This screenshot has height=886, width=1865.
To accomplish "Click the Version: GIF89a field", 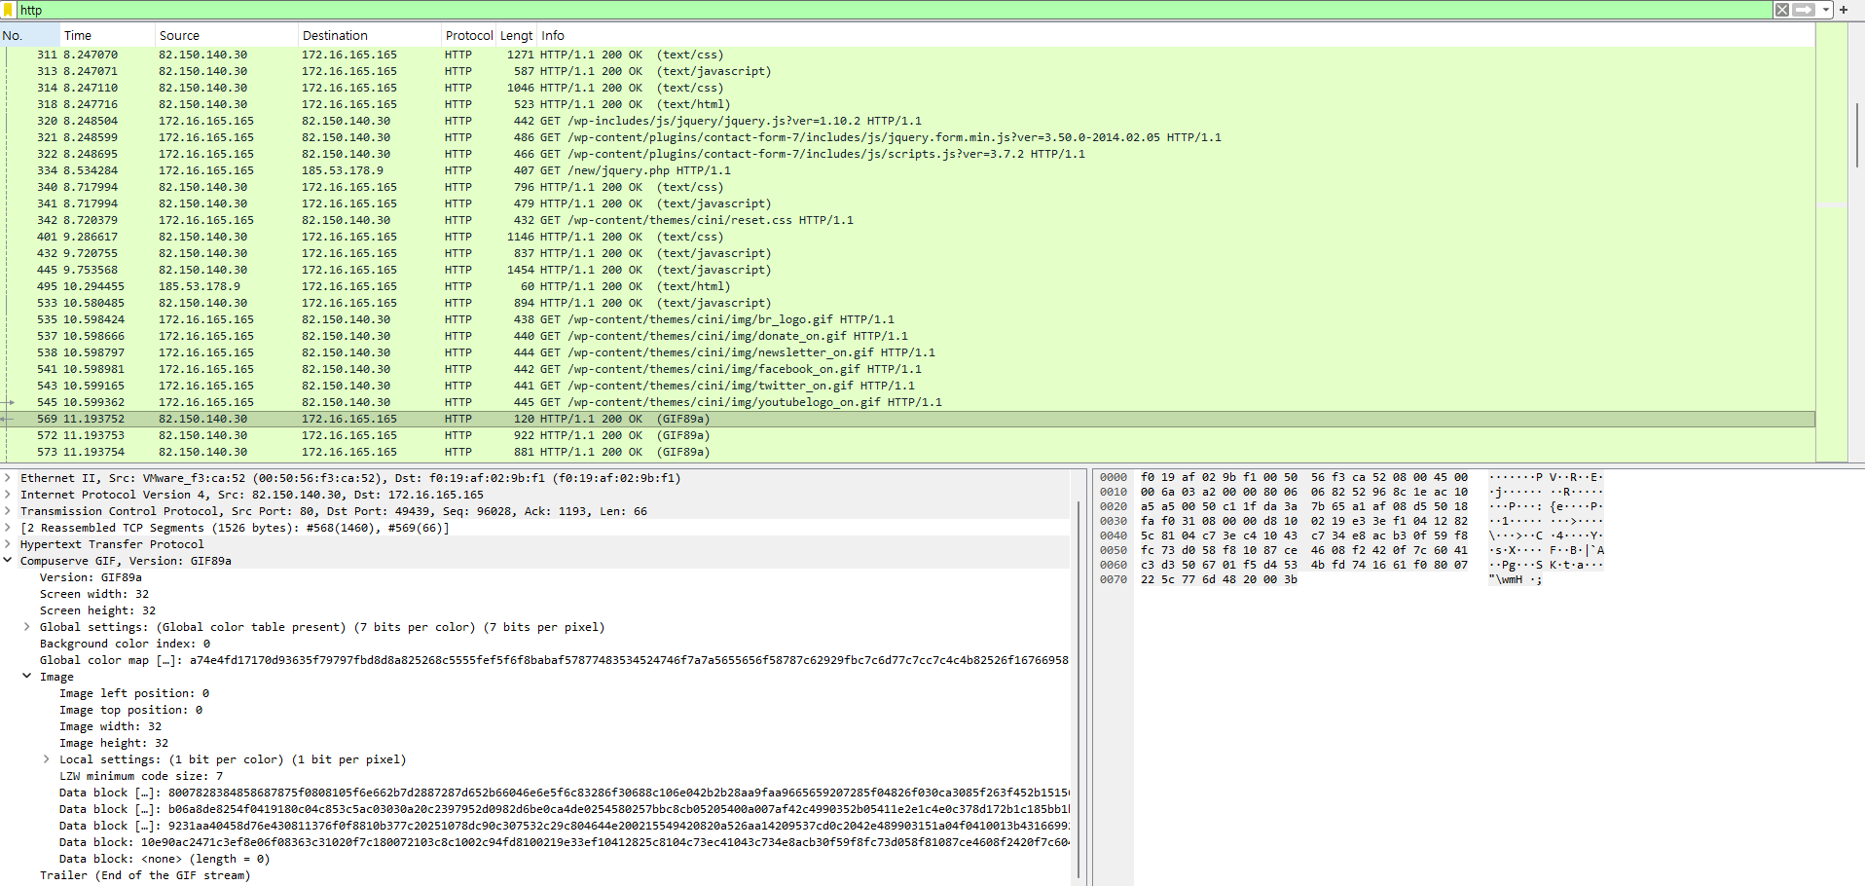I will point(91,577).
